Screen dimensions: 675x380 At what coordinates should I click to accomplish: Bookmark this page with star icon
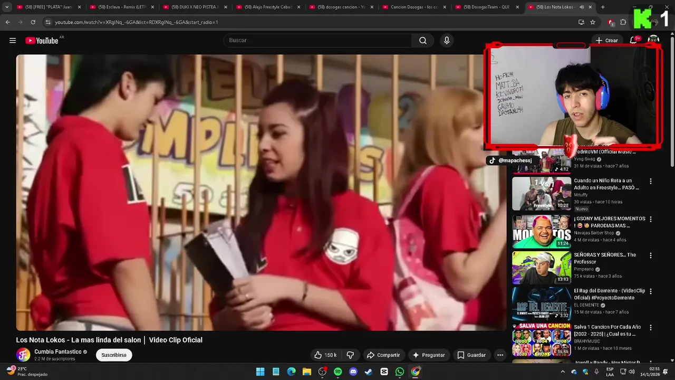pos(593,22)
